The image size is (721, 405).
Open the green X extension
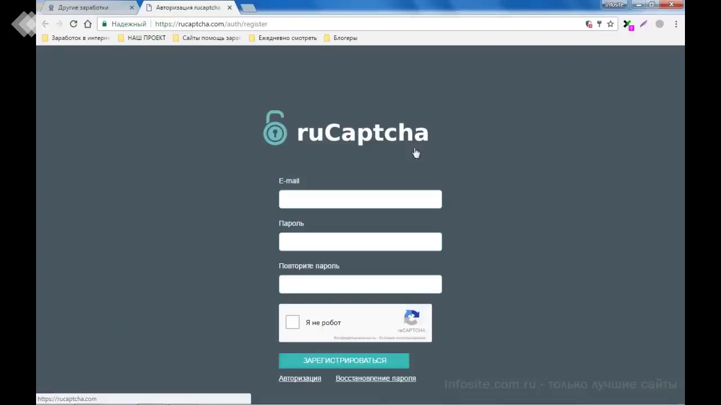[628, 24]
